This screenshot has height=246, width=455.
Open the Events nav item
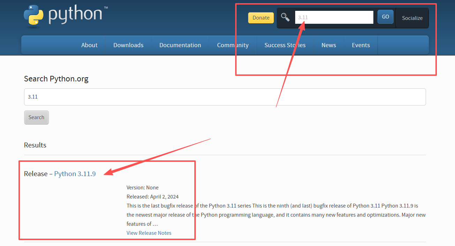[360, 45]
